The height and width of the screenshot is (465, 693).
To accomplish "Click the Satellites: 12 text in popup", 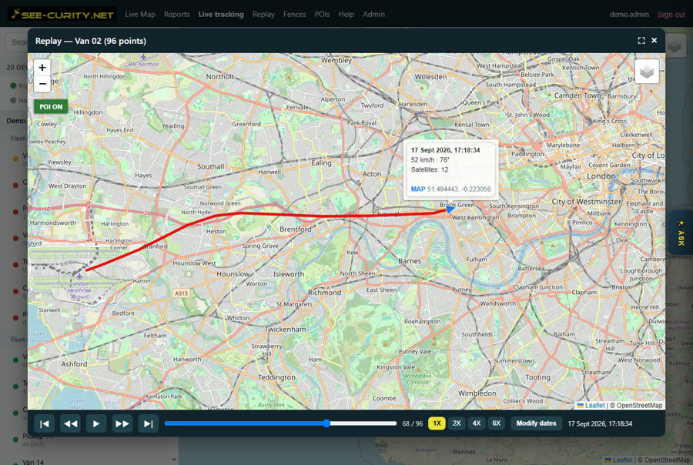I will (430, 169).
